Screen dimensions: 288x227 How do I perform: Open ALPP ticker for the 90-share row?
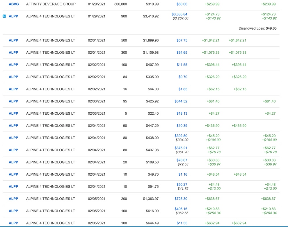pyautogui.click(x=13, y=126)
